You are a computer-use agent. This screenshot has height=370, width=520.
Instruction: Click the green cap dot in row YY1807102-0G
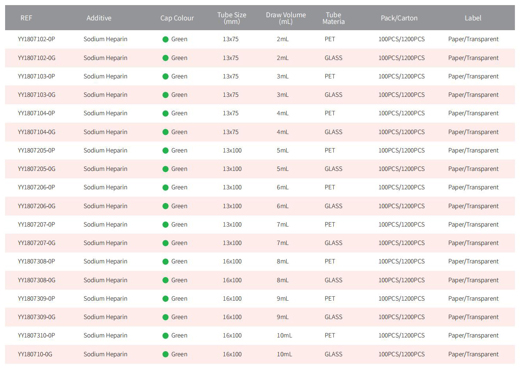coord(165,58)
